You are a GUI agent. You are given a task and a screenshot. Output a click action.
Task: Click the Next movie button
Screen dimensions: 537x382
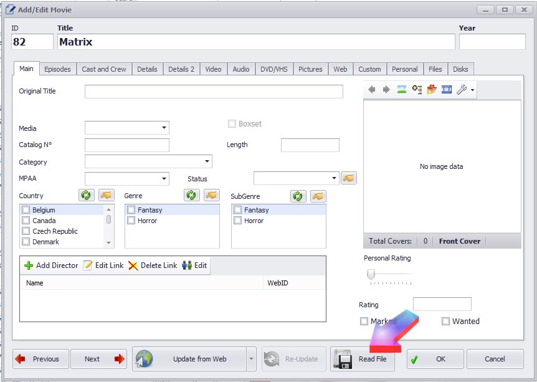98,359
